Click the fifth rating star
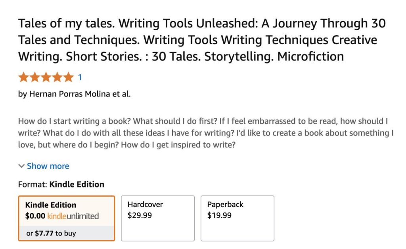406x249 pixels. [68, 77]
